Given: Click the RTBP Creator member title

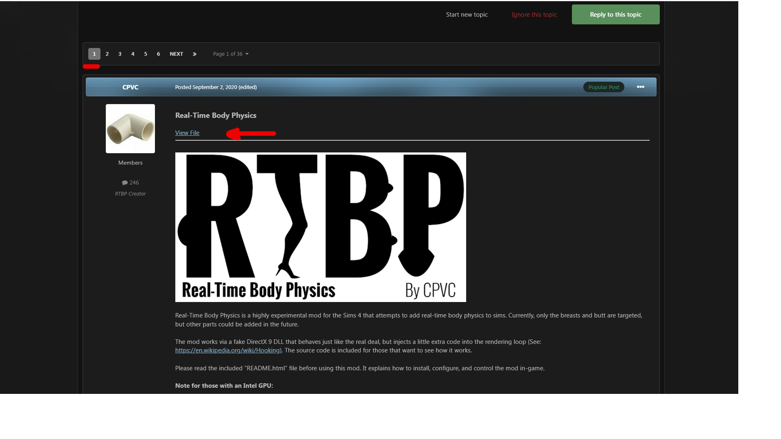Looking at the screenshot, I should click(130, 194).
